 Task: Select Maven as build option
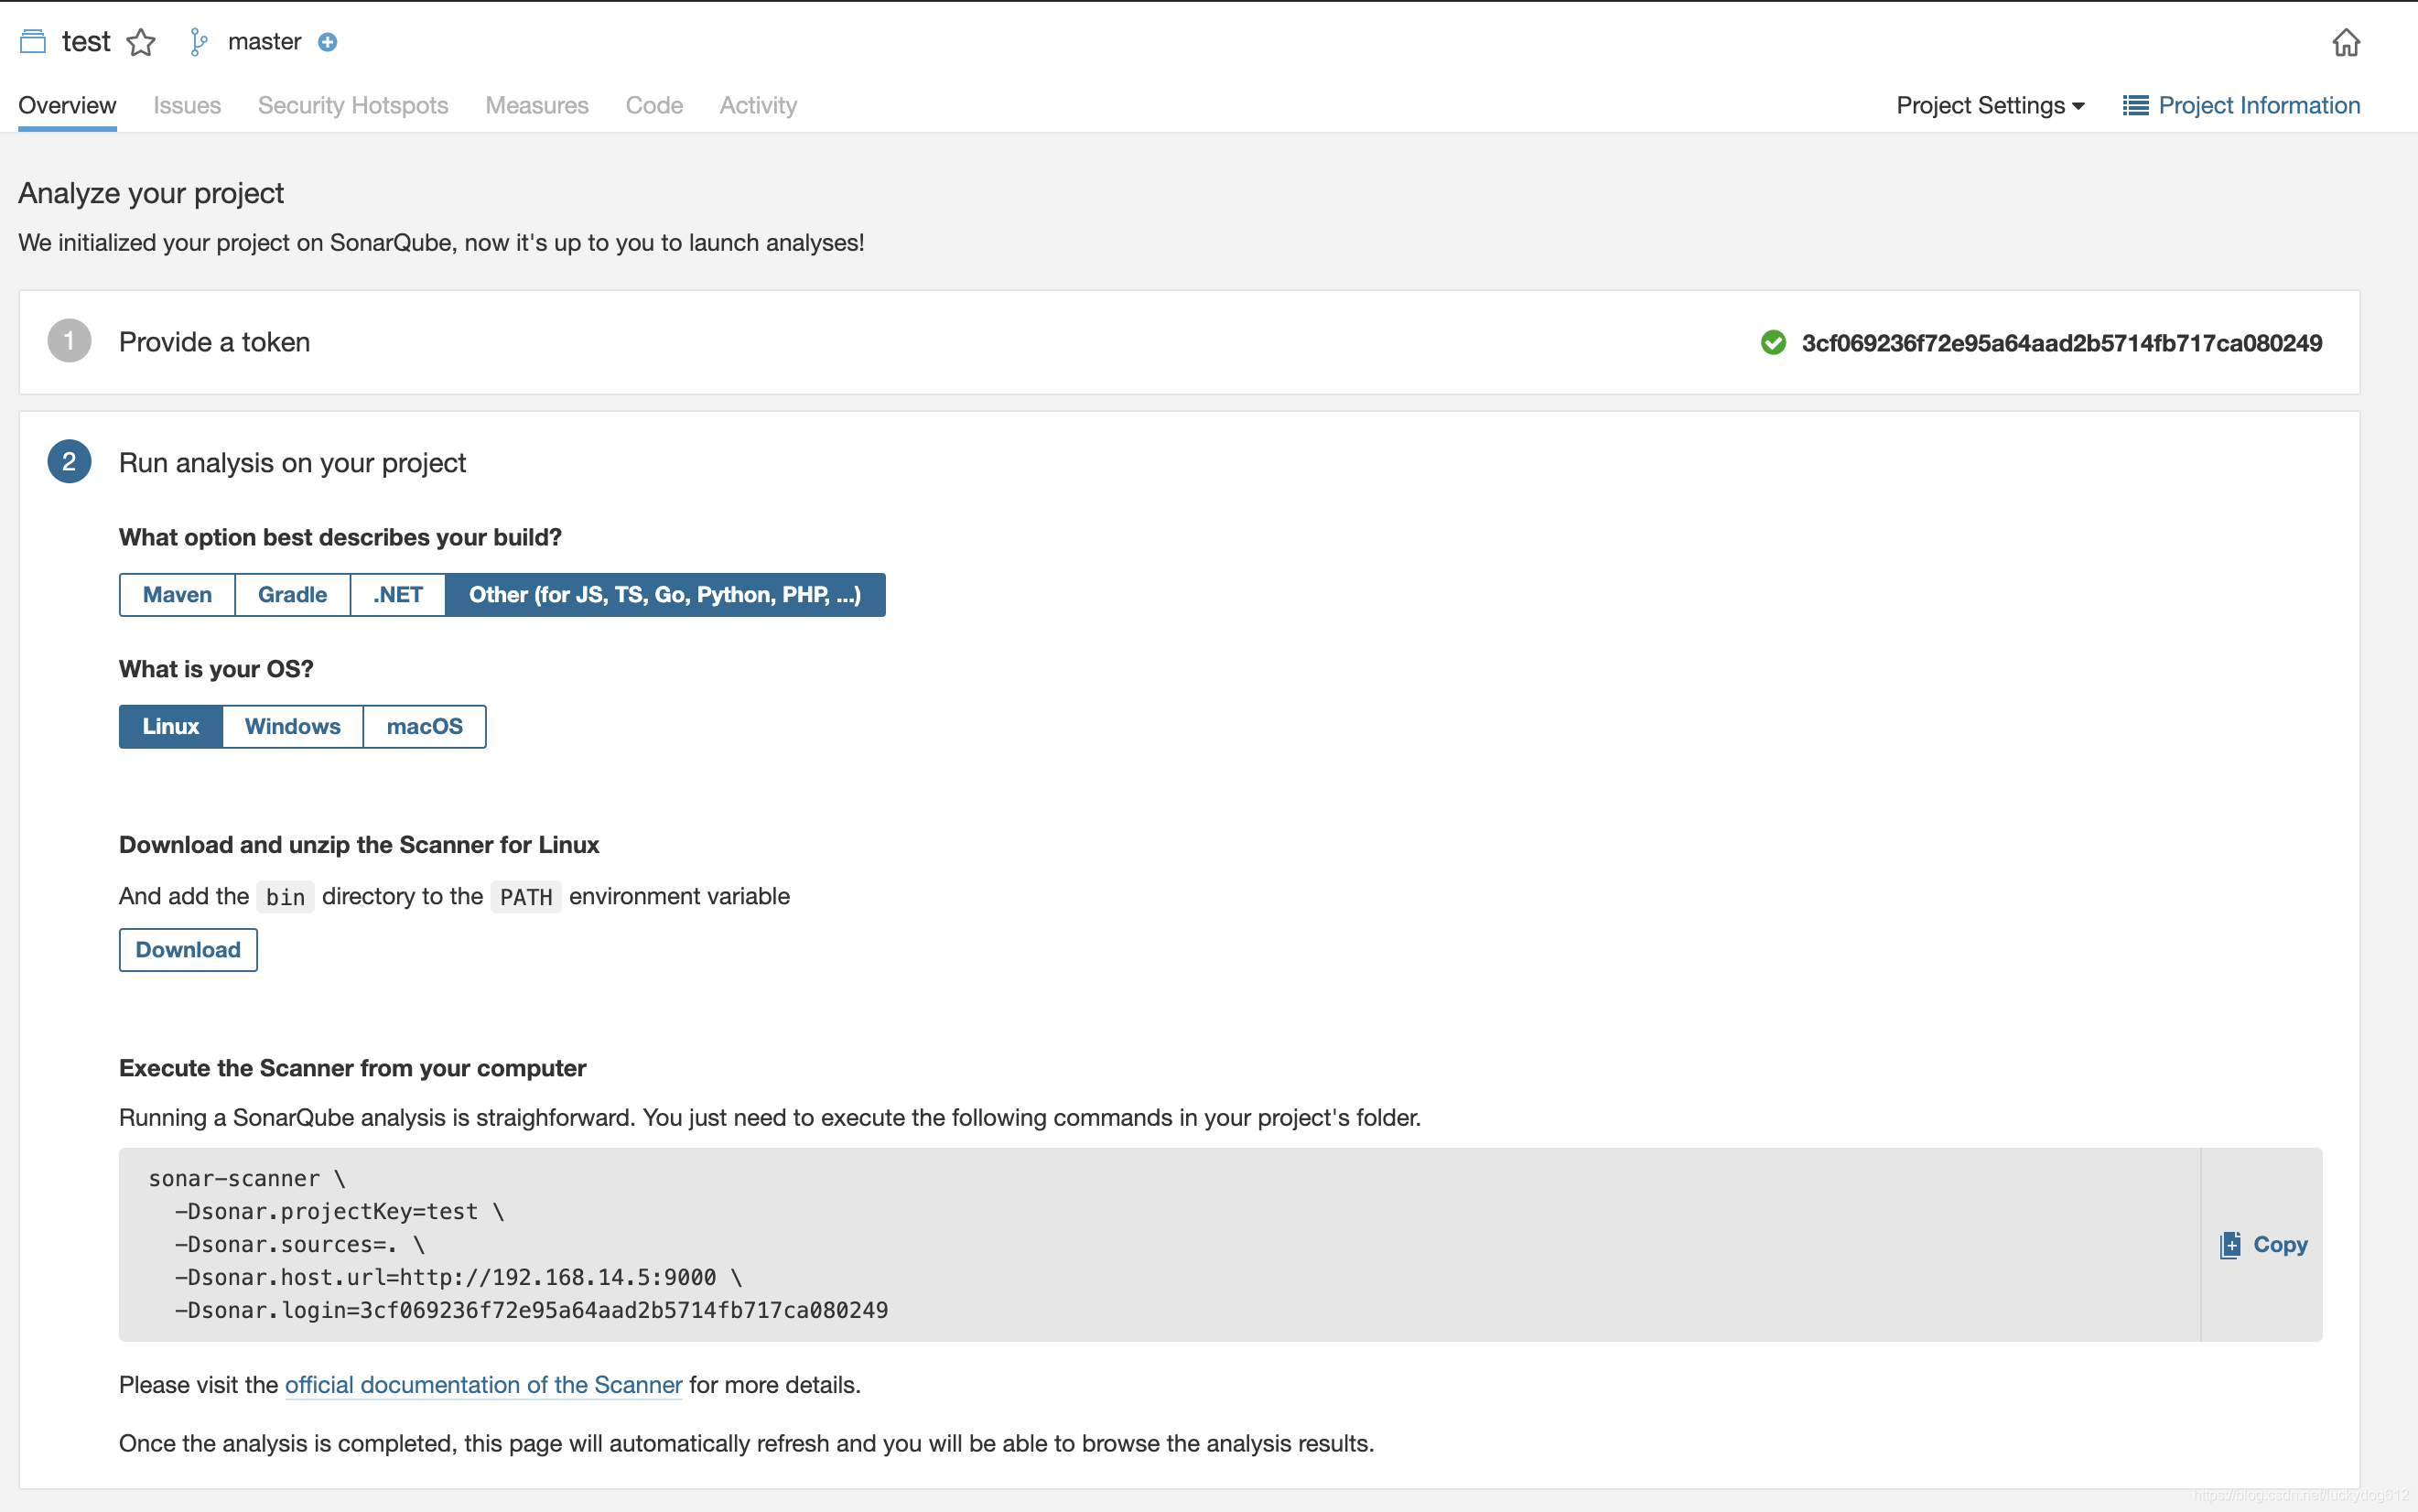click(x=177, y=594)
